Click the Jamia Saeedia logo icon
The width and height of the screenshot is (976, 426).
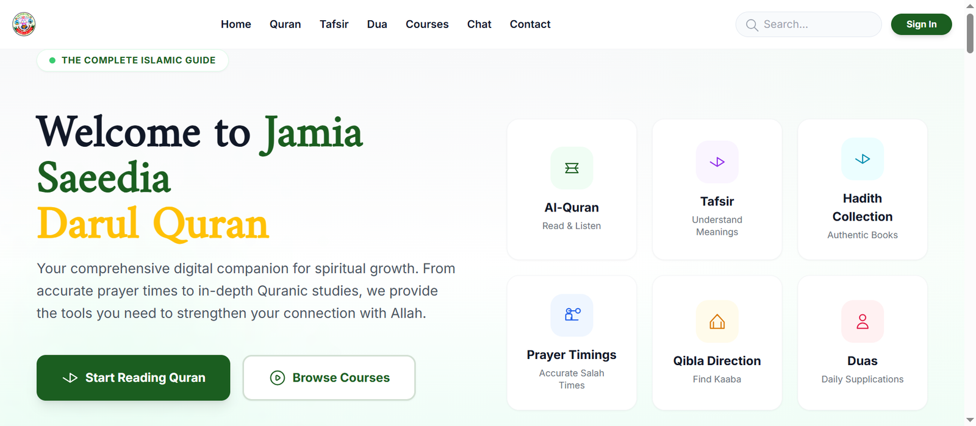(x=24, y=24)
